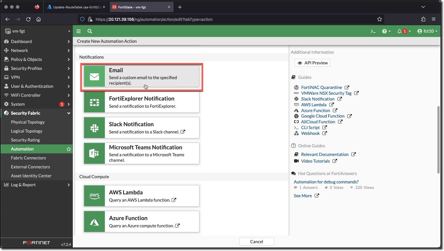Open Fabric Connectors page
Viewport: 444px width, 251px height.
(28, 158)
